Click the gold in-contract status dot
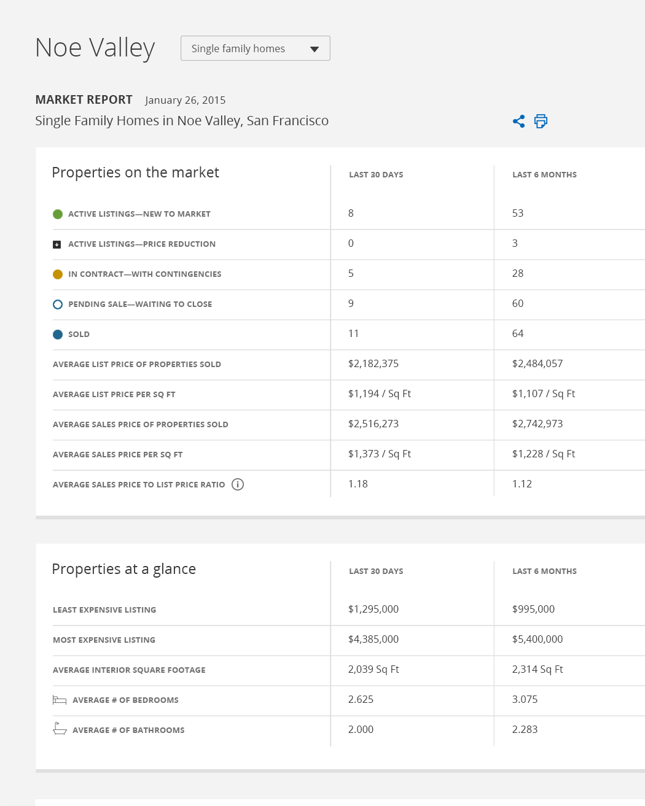 58,274
